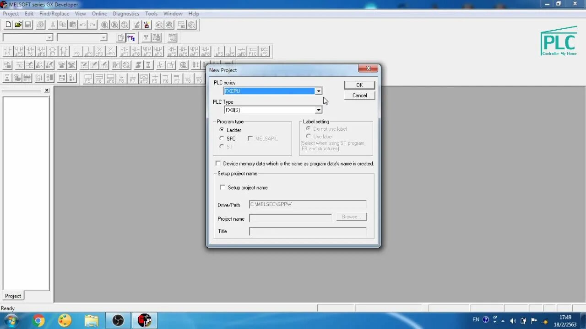The image size is (586, 329).
Task: Enable Device memory data same name checkbox
Action: pyautogui.click(x=218, y=163)
